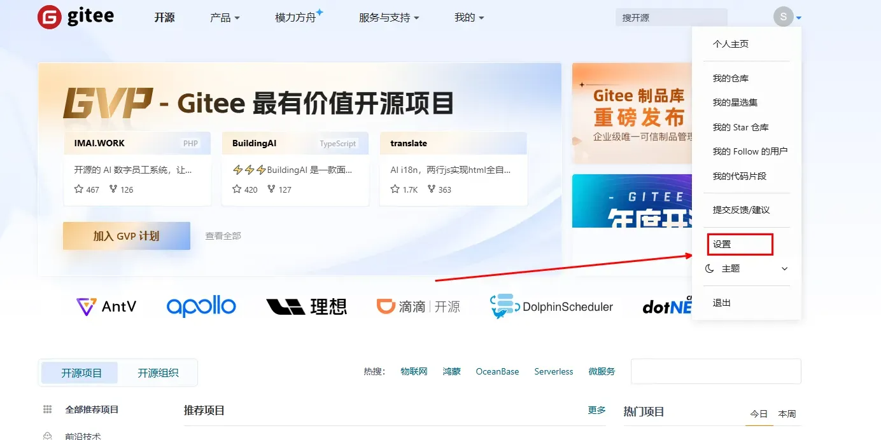Select 我的 Star 仓库 from user menu
881x440 pixels.
click(x=741, y=127)
